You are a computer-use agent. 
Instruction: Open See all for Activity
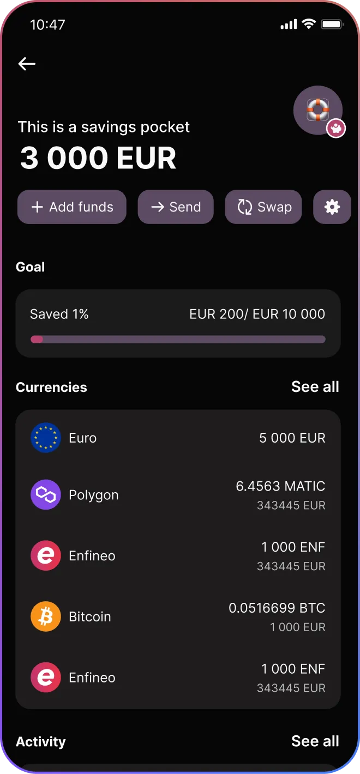click(x=315, y=741)
